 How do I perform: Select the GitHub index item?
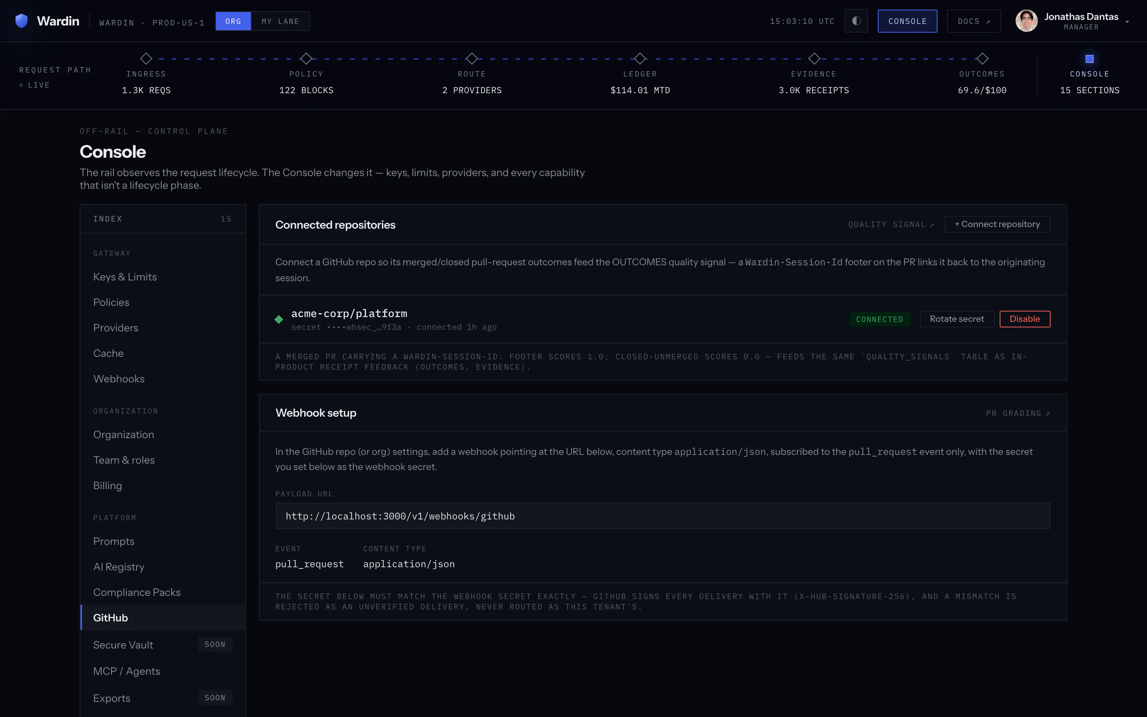click(x=163, y=618)
